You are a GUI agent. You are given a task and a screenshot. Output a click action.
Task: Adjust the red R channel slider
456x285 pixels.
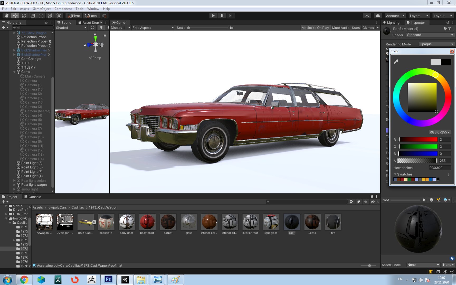point(418,140)
